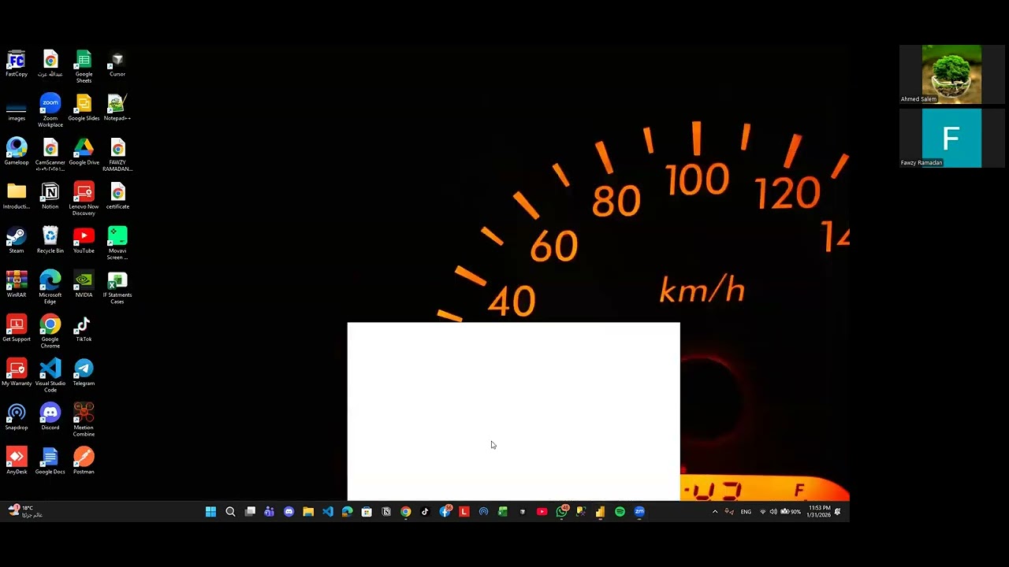Open Task View from the taskbar
Screen dimensions: 1009x567
[250, 512]
